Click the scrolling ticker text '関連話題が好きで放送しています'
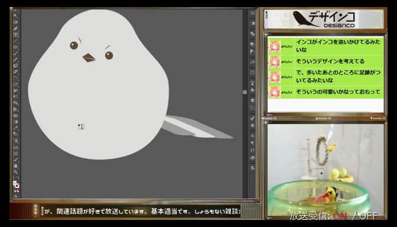The width and height of the screenshot is (397, 227). click(102, 211)
